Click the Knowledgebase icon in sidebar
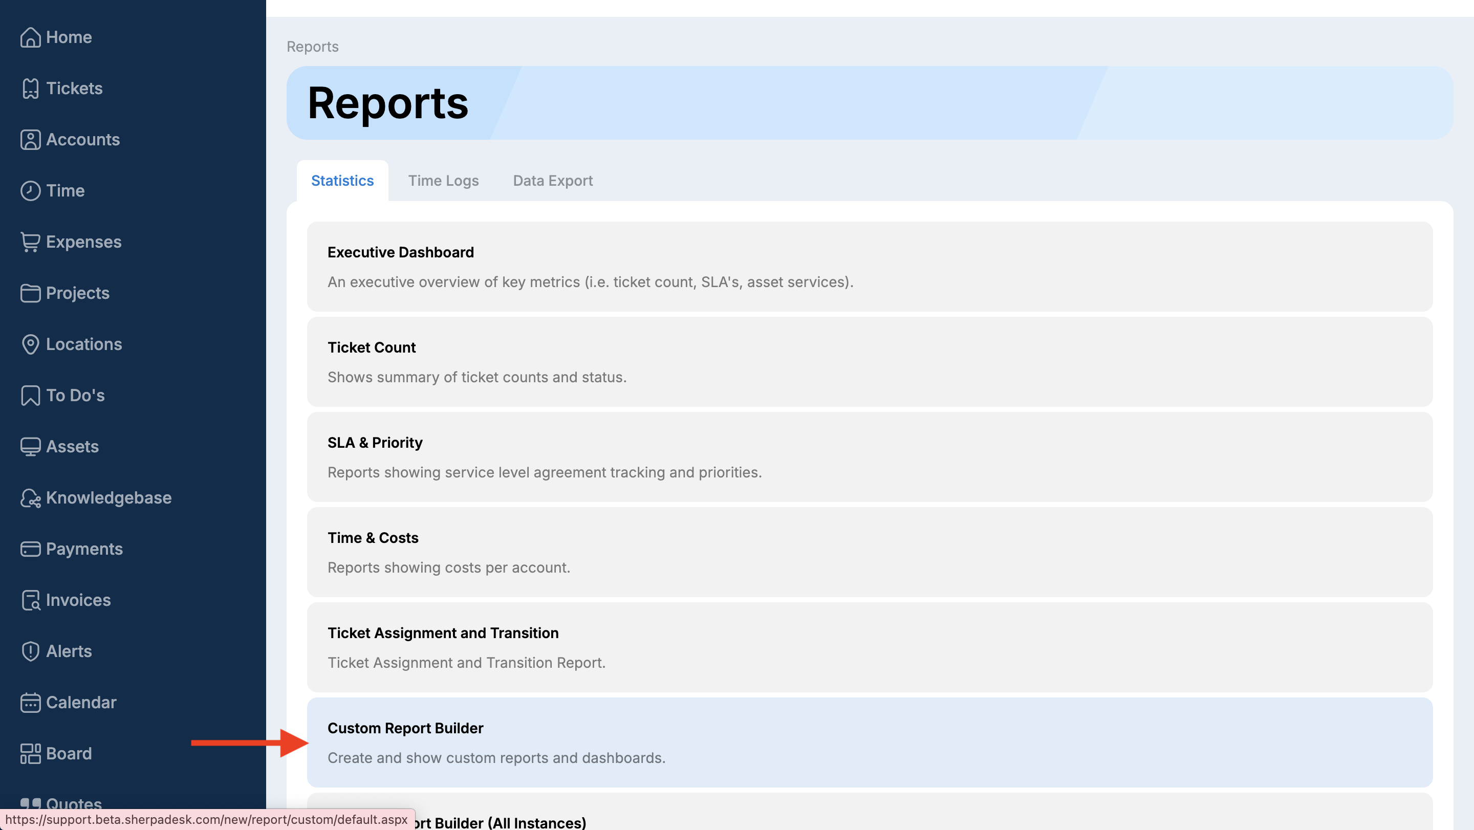This screenshot has width=1474, height=830. 30,498
